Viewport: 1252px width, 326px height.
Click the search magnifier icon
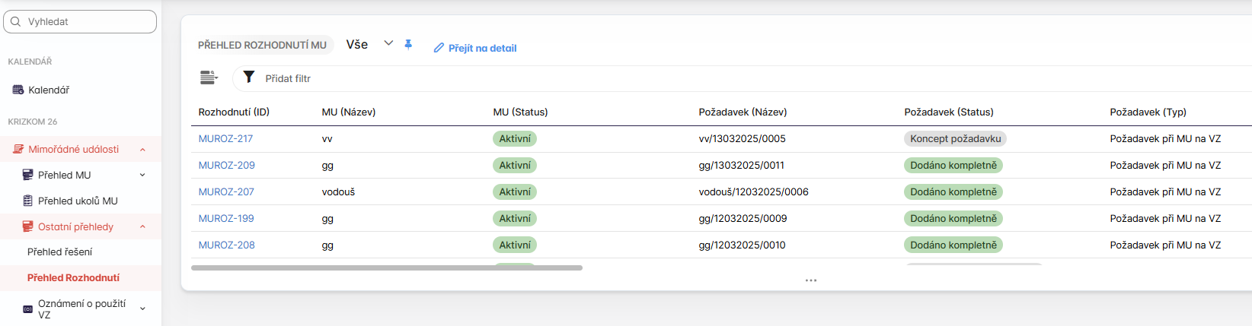[16, 21]
